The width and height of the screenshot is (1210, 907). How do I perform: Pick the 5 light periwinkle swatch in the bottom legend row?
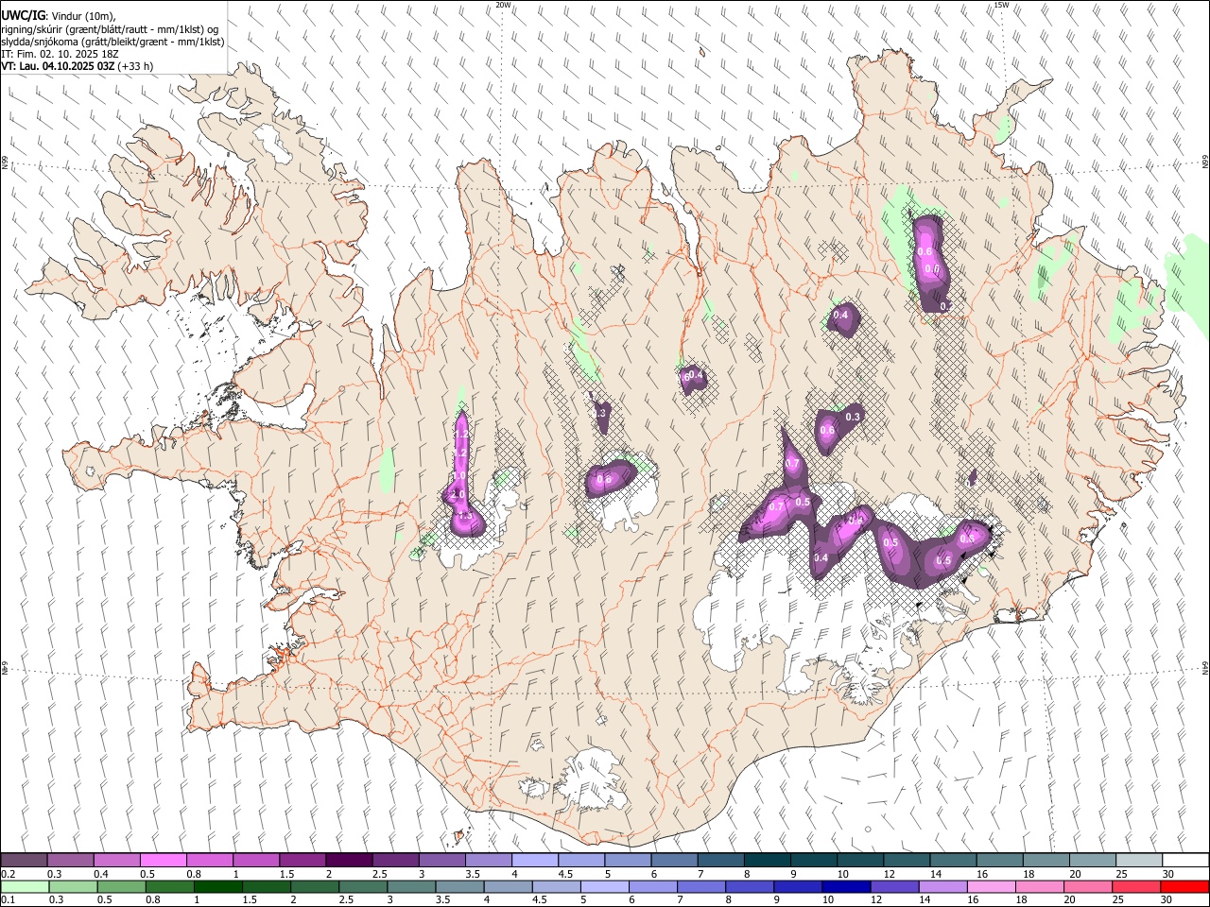[605, 887]
